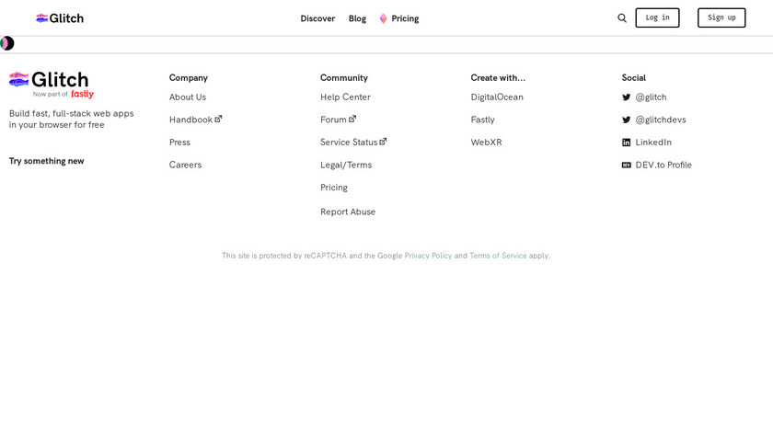Screen dimensions: 773x434
Task: Click the DEV.to icon in Social
Action: click(627, 166)
